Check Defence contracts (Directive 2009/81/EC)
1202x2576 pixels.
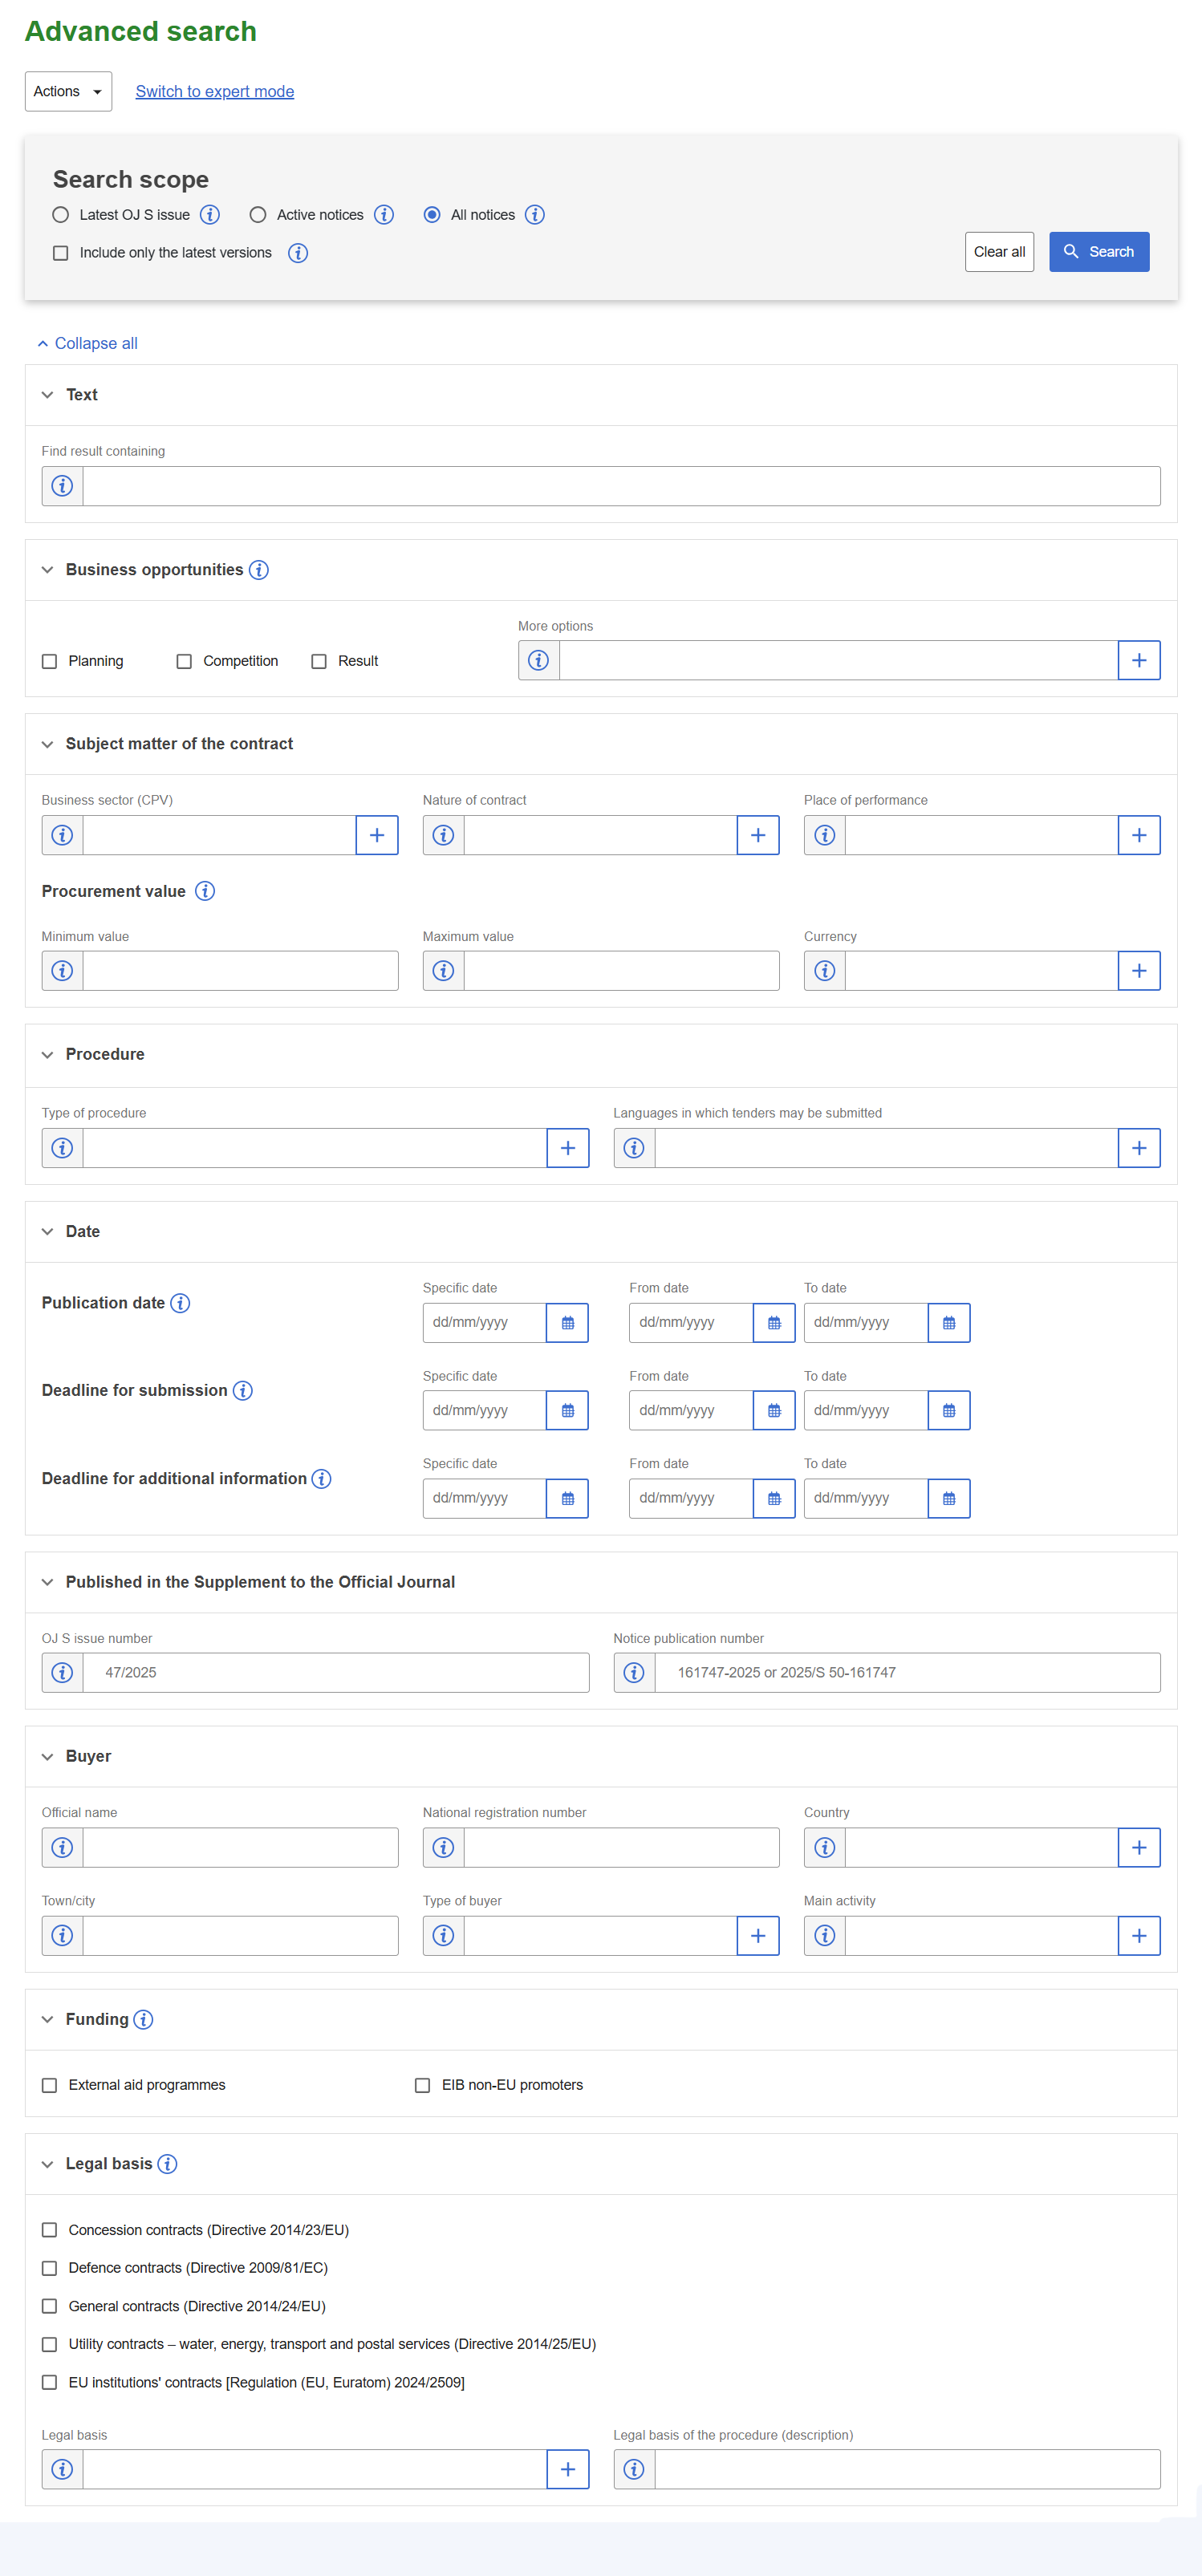[x=49, y=2269]
